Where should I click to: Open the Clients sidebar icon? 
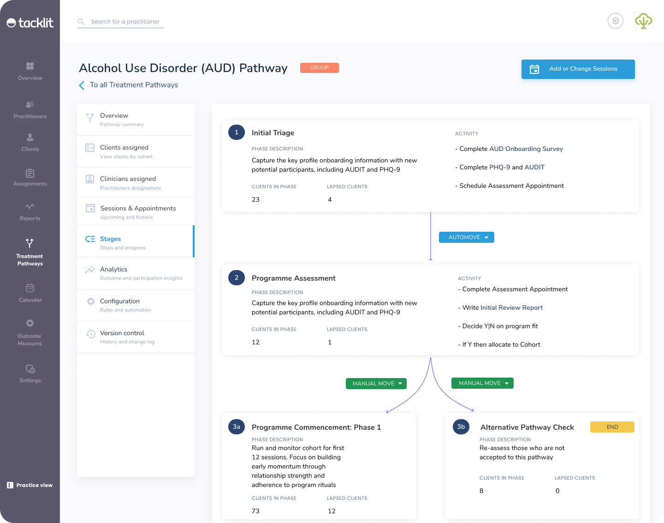click(30, 138)
